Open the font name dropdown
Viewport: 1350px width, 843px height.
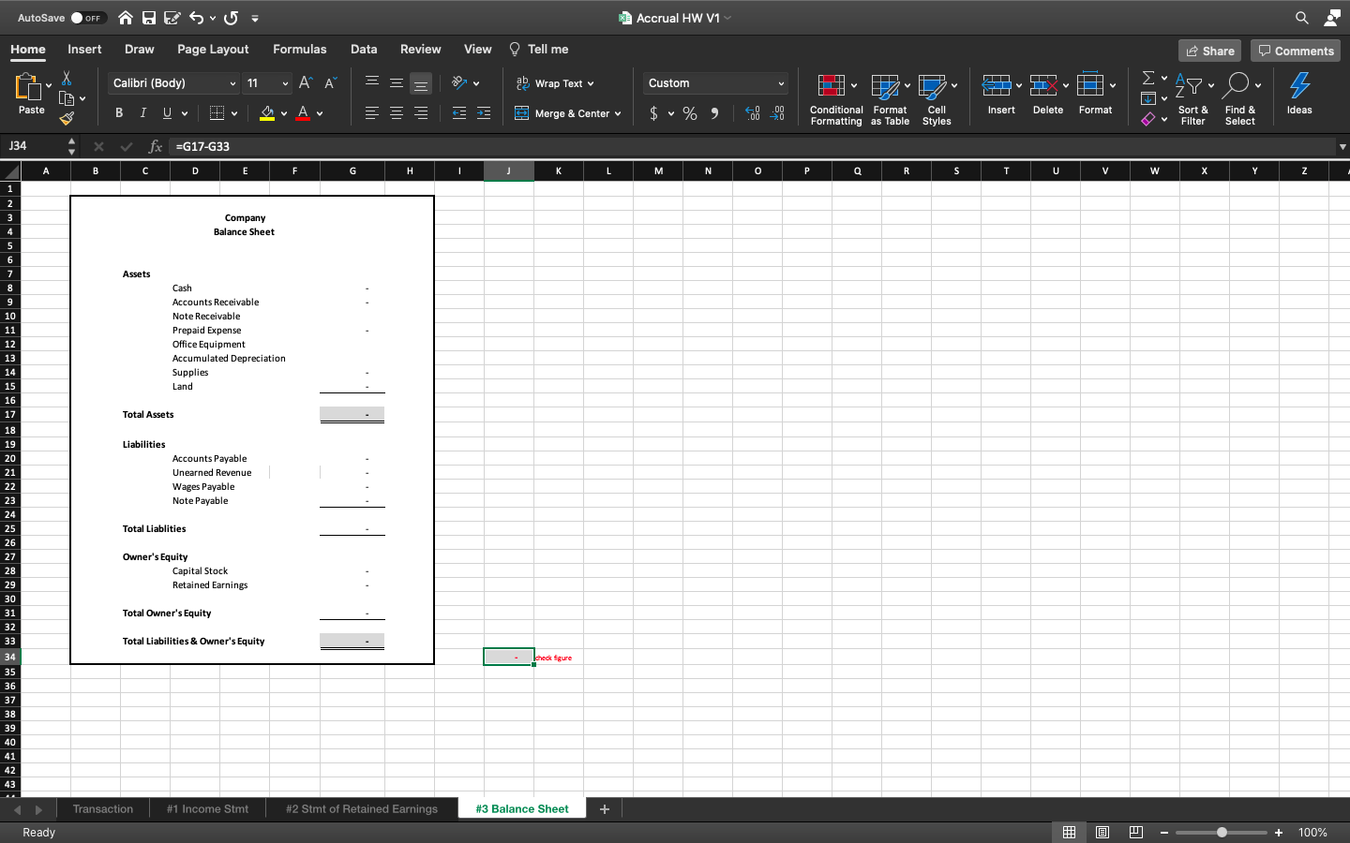(x=232, y=83)
